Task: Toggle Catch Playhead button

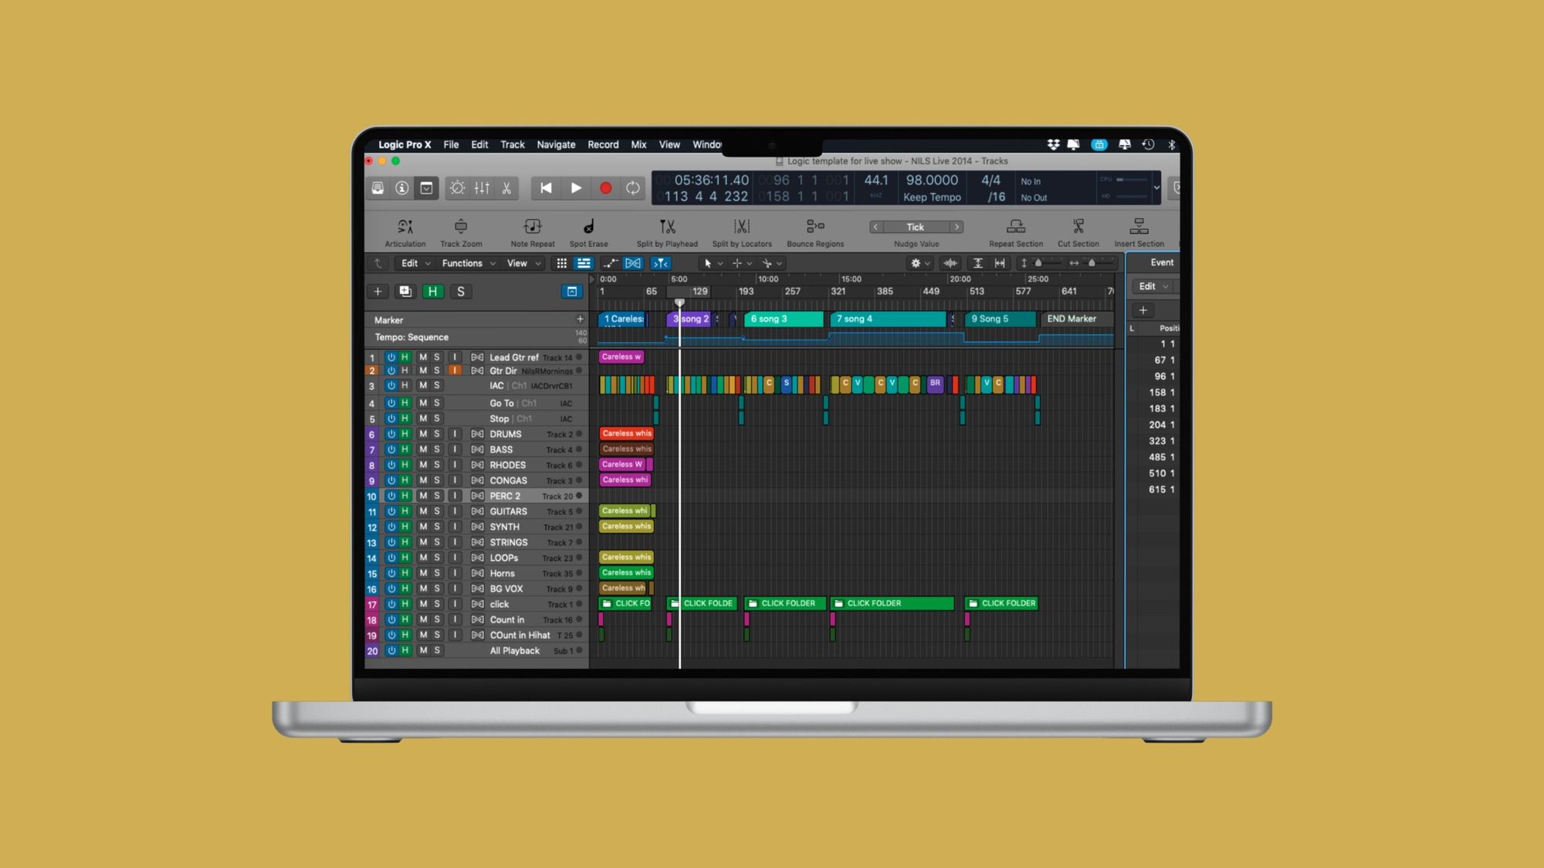Action: [x=661, y=264]
